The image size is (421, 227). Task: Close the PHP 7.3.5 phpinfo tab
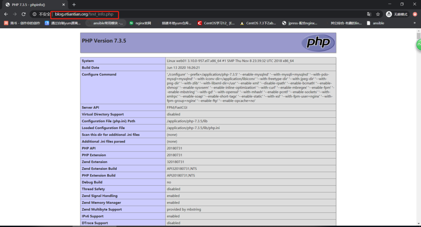pyautogui.click(x=64, y=5)
